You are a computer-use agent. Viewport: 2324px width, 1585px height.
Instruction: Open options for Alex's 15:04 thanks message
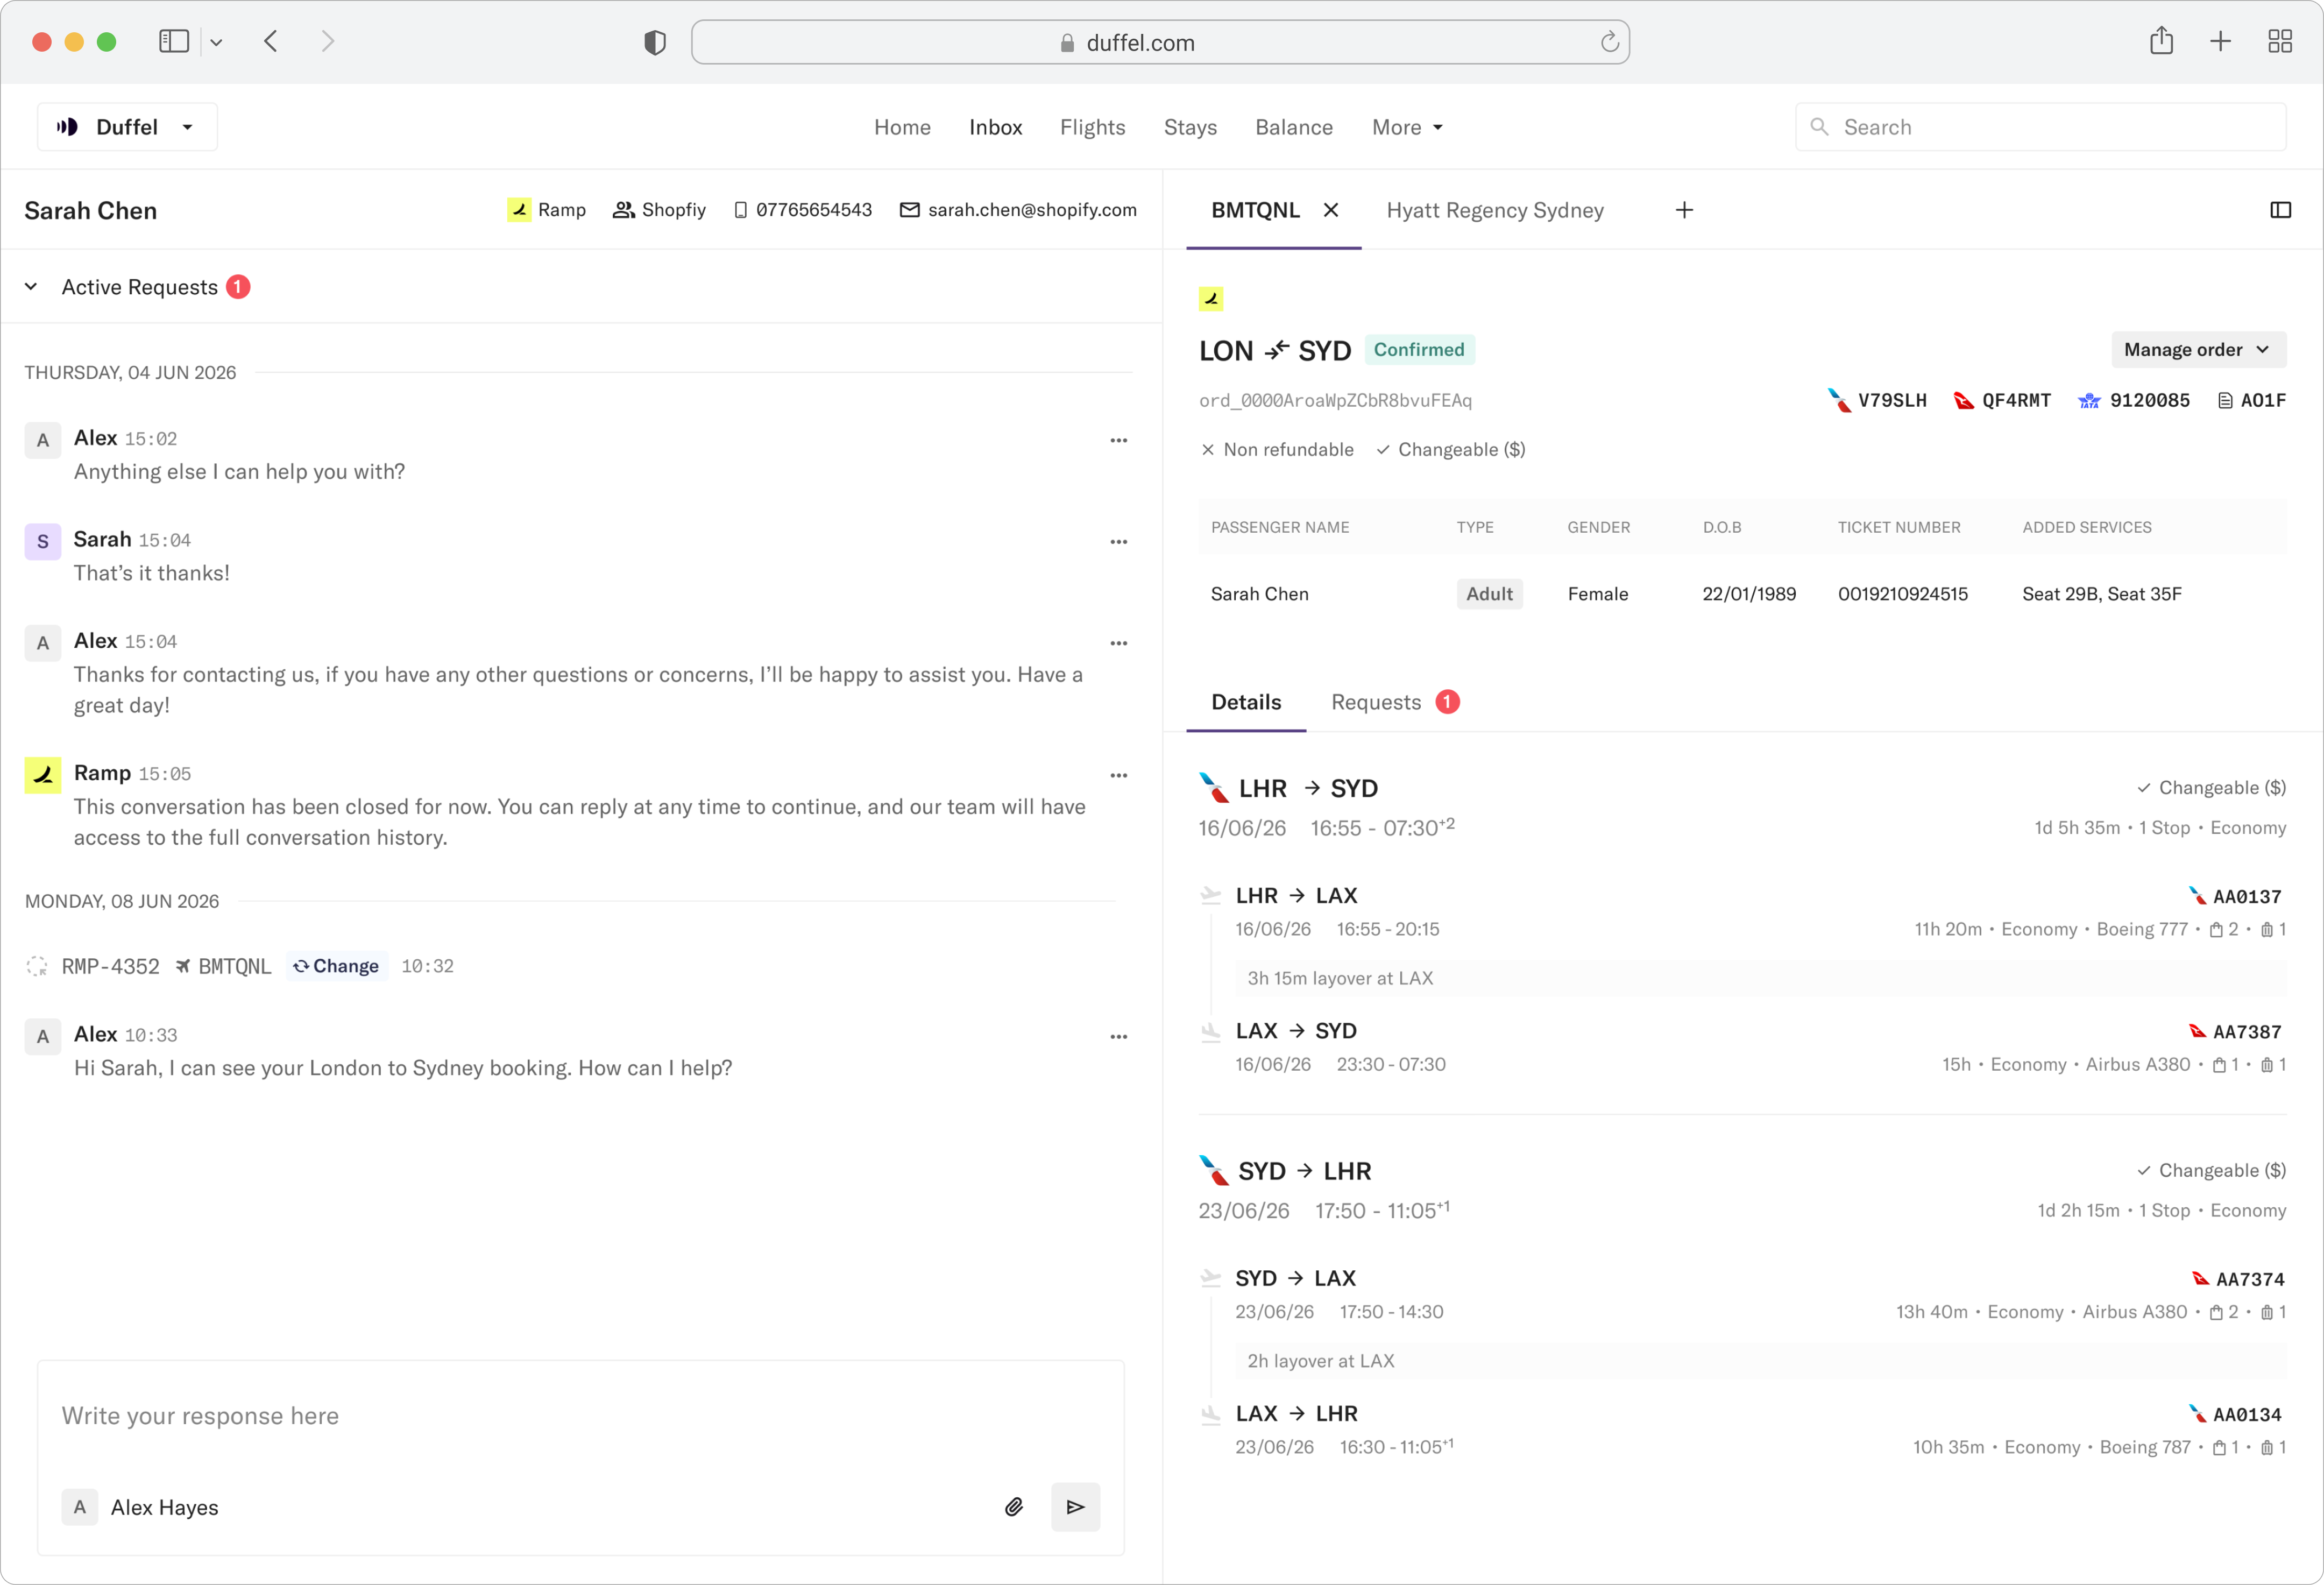[1118, 643]
